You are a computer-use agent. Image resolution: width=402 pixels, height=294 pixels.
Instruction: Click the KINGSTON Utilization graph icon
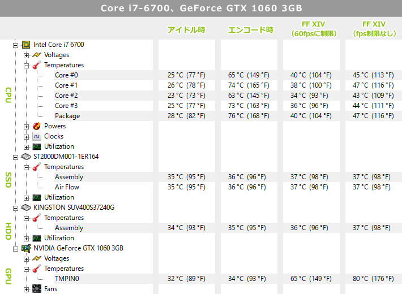point(37,238)
